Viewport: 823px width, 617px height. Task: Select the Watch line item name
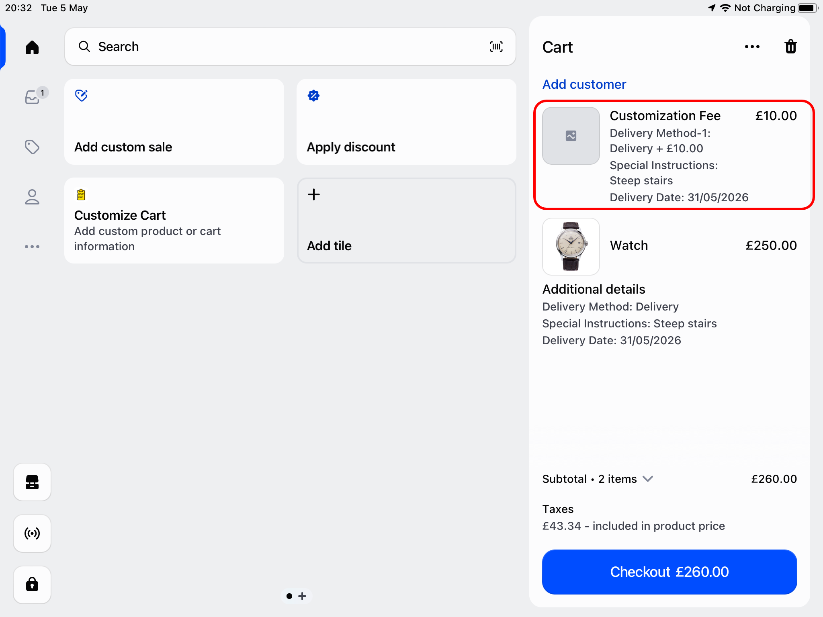tap(629, 245)
